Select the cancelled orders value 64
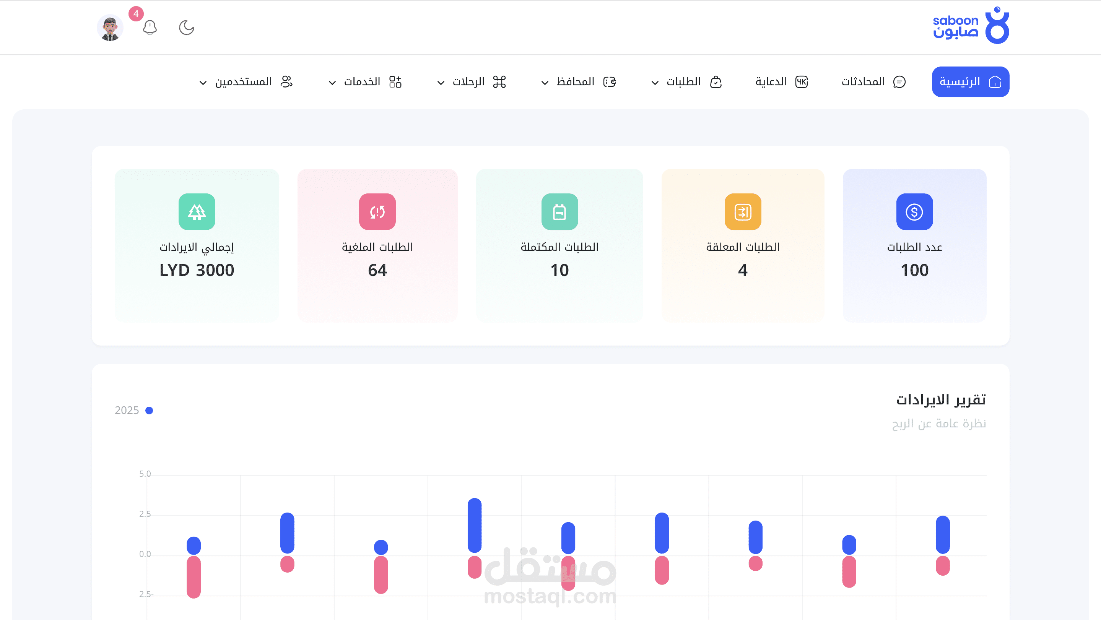 click(x=377, y=270)
